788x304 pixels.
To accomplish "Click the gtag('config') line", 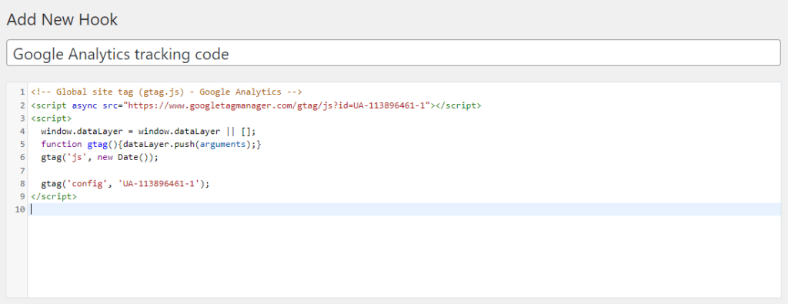I will coord(125,183).
